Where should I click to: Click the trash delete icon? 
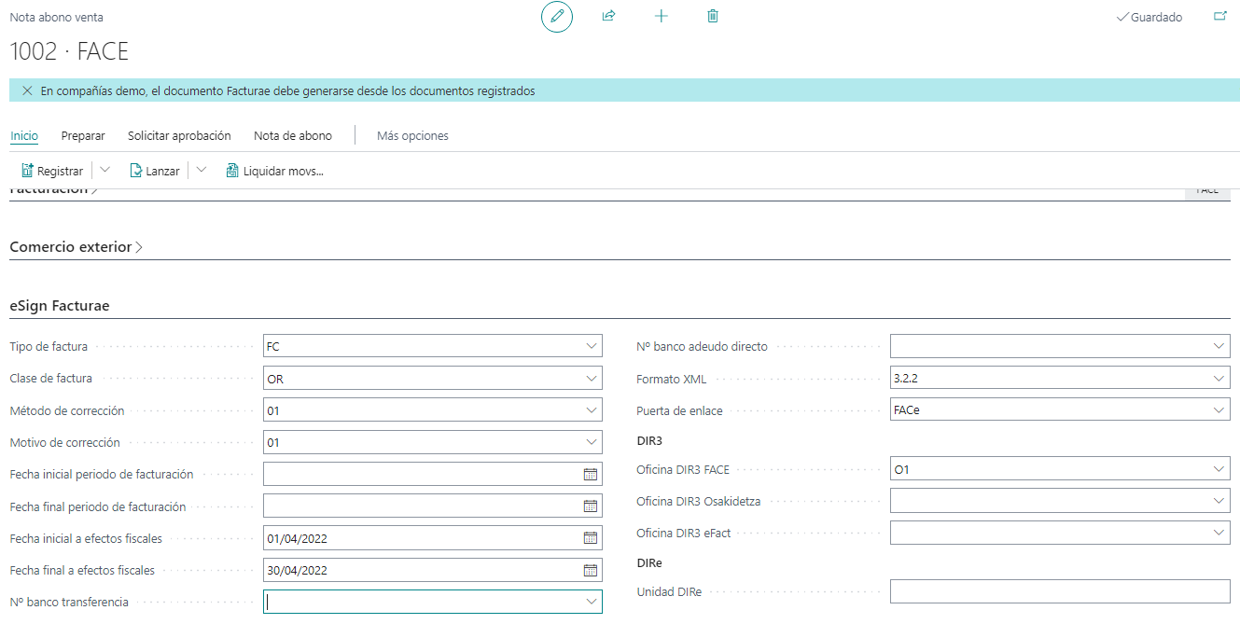(713, 17)
